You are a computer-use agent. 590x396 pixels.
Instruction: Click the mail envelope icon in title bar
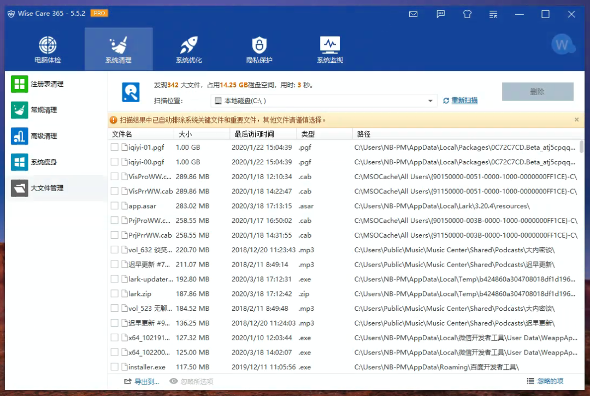click(414, 14)
